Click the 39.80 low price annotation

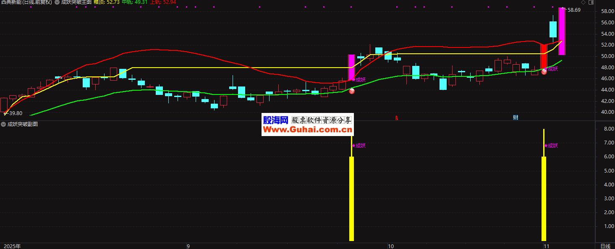(x=15, y=113)
